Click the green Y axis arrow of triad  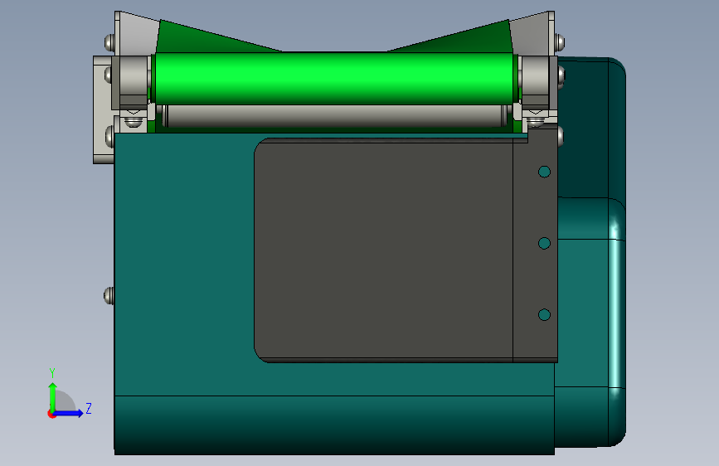pyautogui.click(x=52, y=396)
